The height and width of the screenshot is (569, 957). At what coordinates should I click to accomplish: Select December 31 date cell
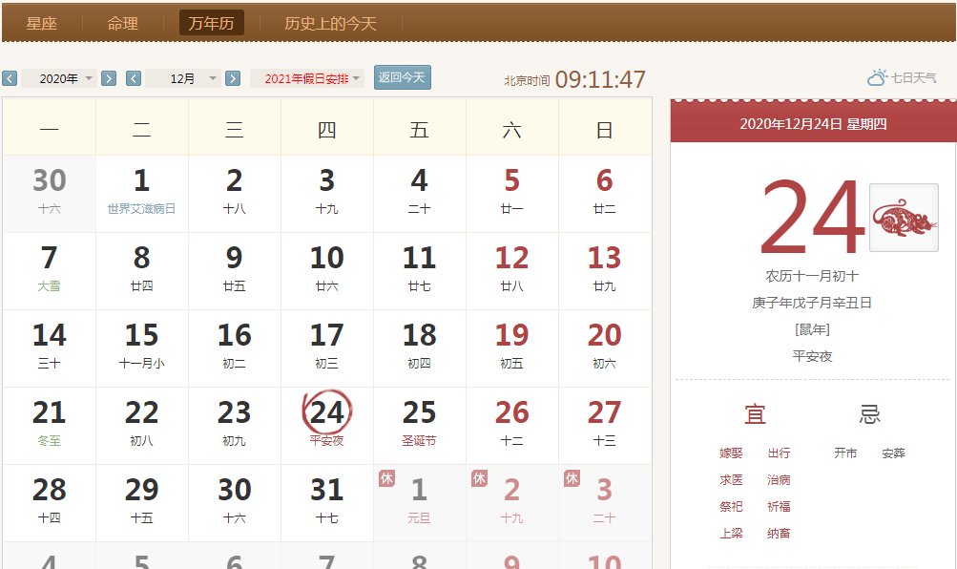click(327, 503)
